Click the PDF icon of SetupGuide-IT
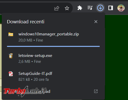The width and height of the screenshot is (128, 100). (11, 74)
